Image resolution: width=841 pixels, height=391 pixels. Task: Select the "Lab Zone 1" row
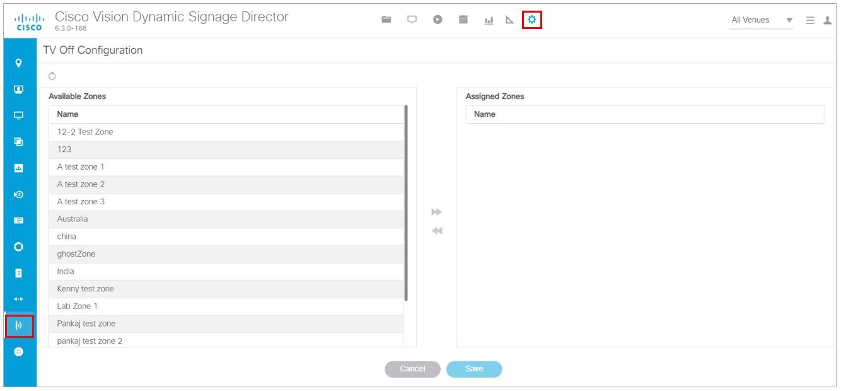tap(226, 306)
